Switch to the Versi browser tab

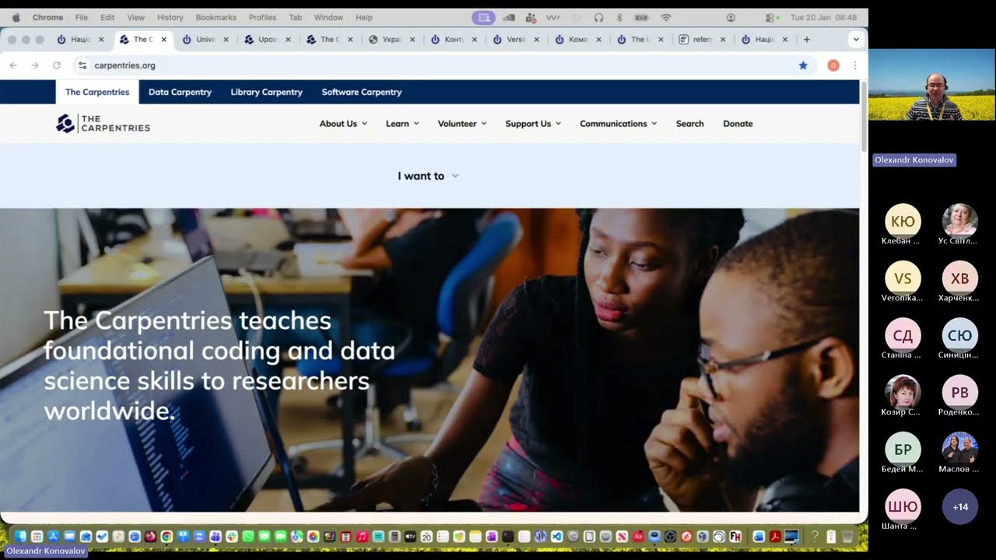pos(516,39)
